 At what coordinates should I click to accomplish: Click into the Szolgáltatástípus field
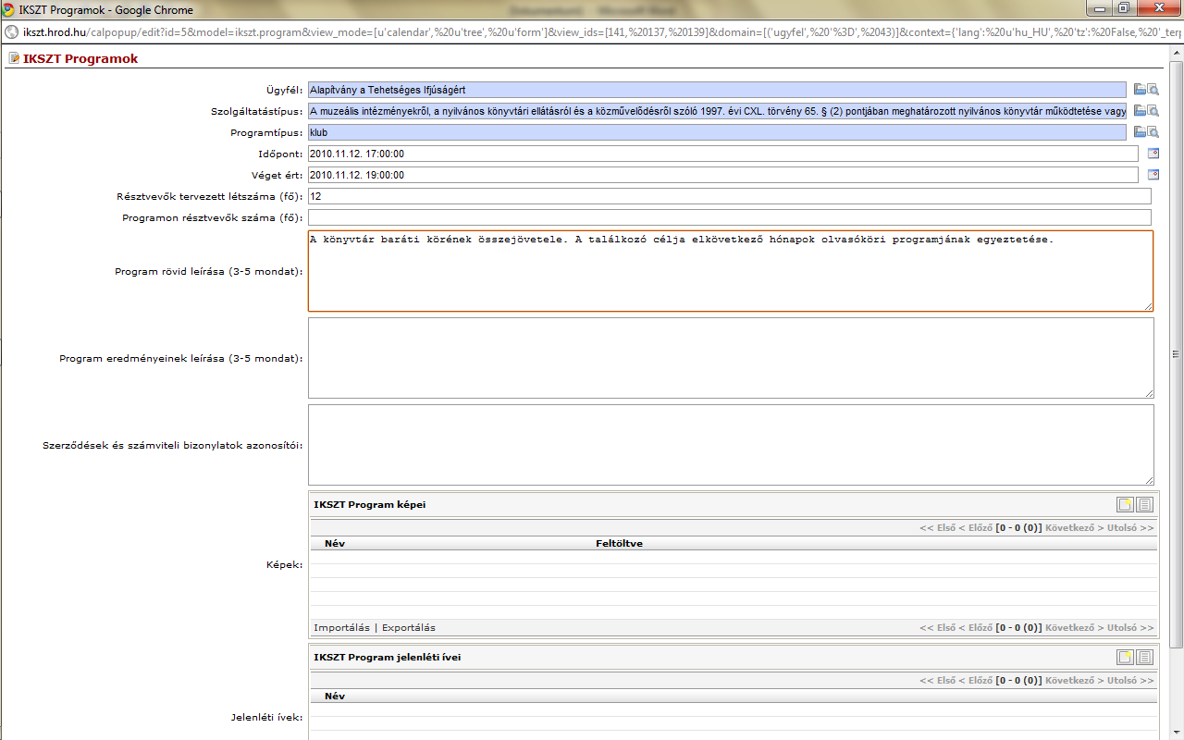click(717, 111)
